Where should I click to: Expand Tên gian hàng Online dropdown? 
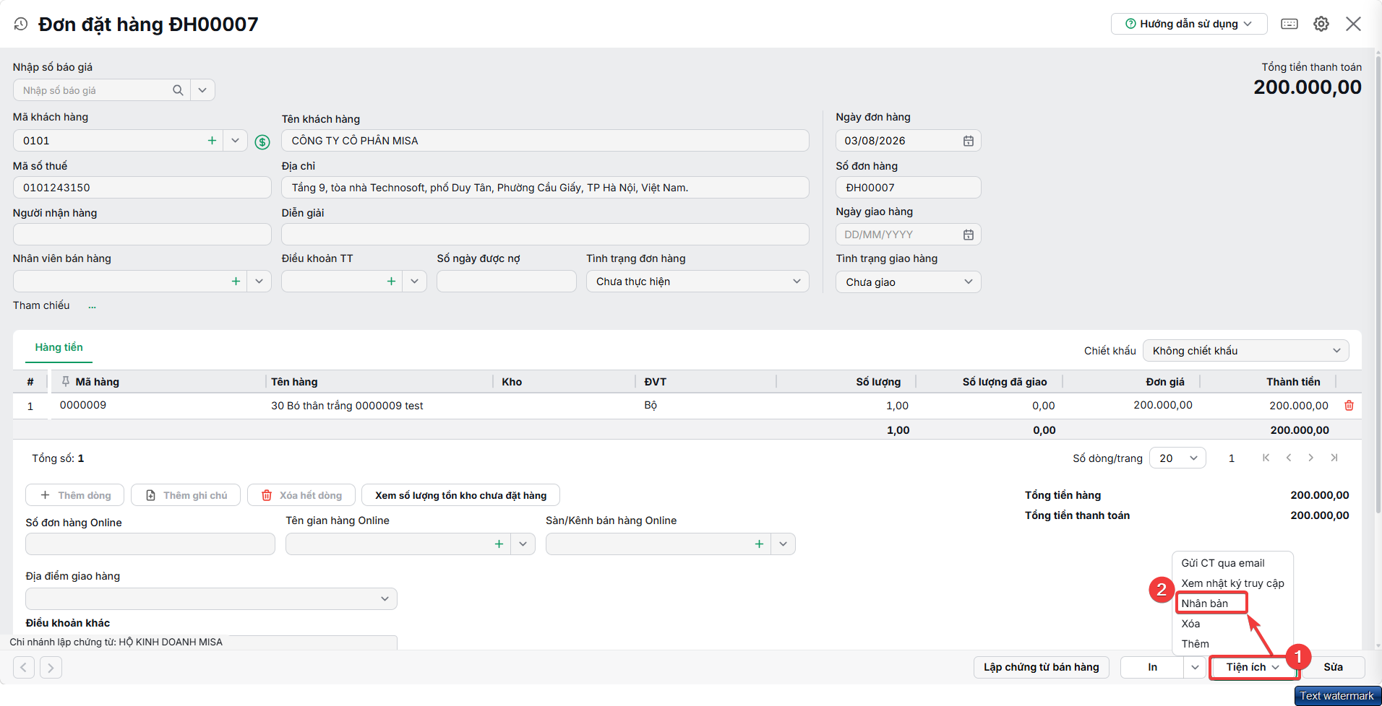(x=523, y=544)
